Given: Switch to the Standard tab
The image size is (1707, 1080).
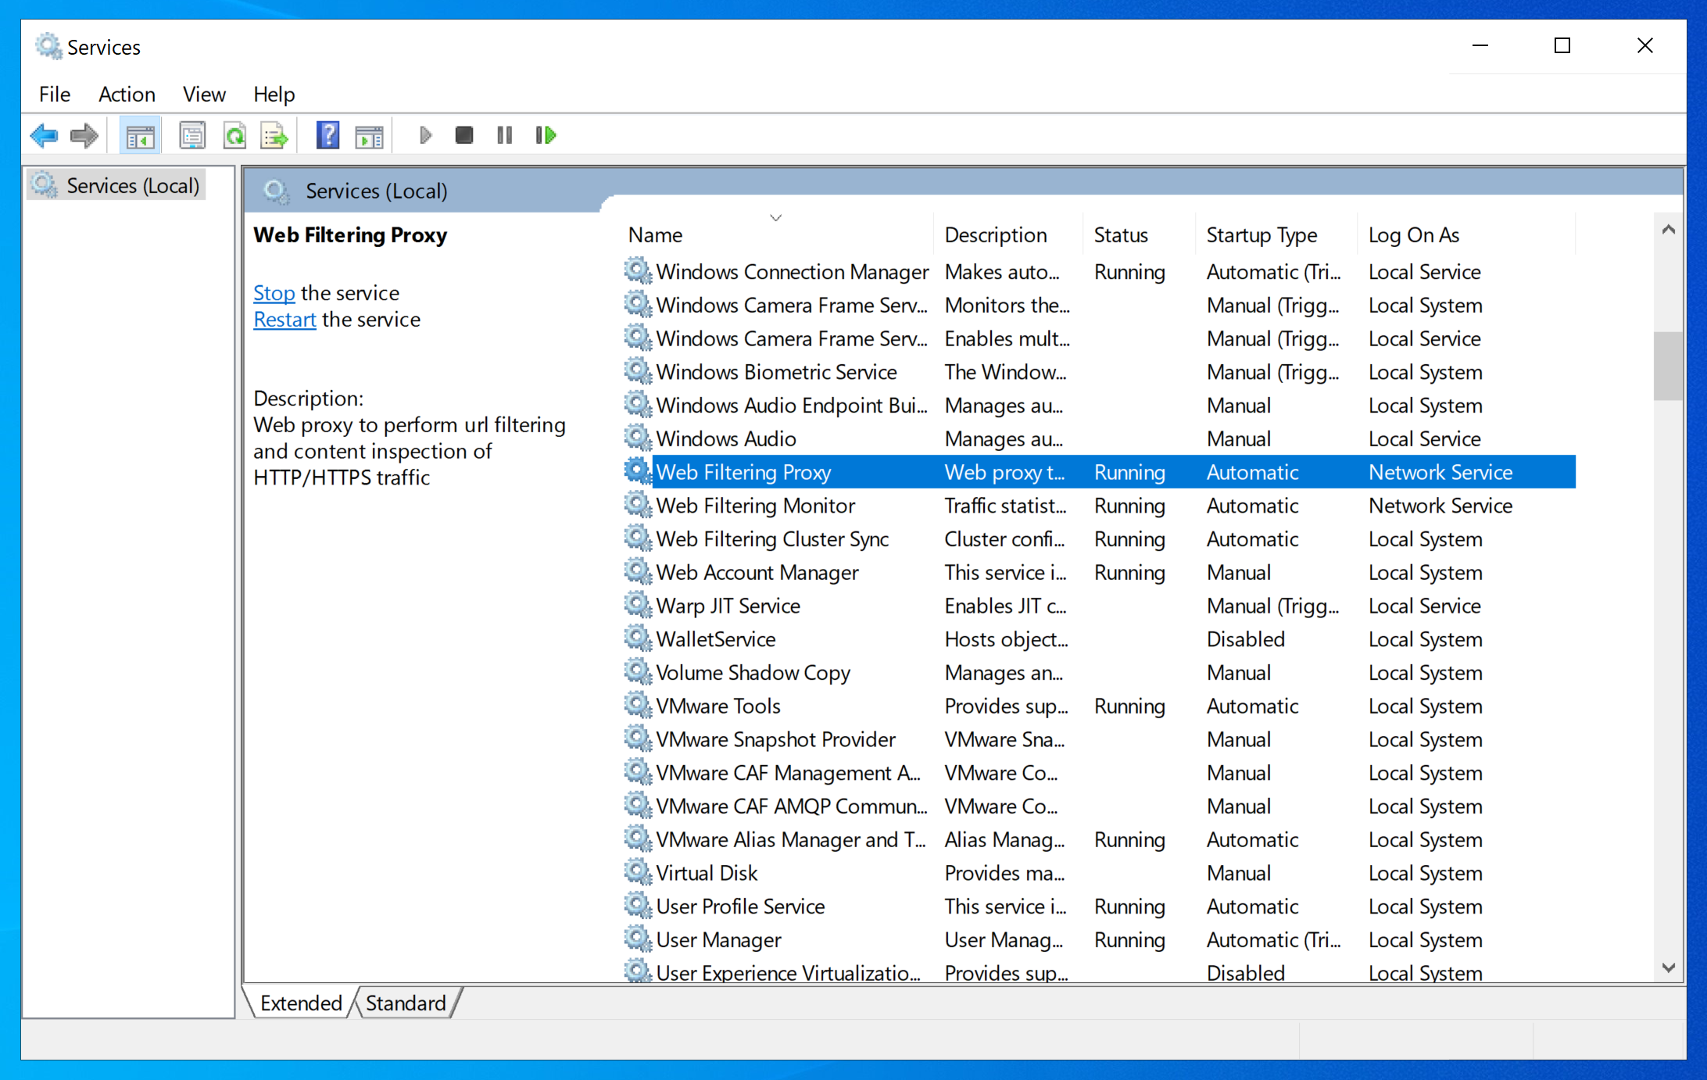Looking at the screenshot, I should coord(406,1003).
